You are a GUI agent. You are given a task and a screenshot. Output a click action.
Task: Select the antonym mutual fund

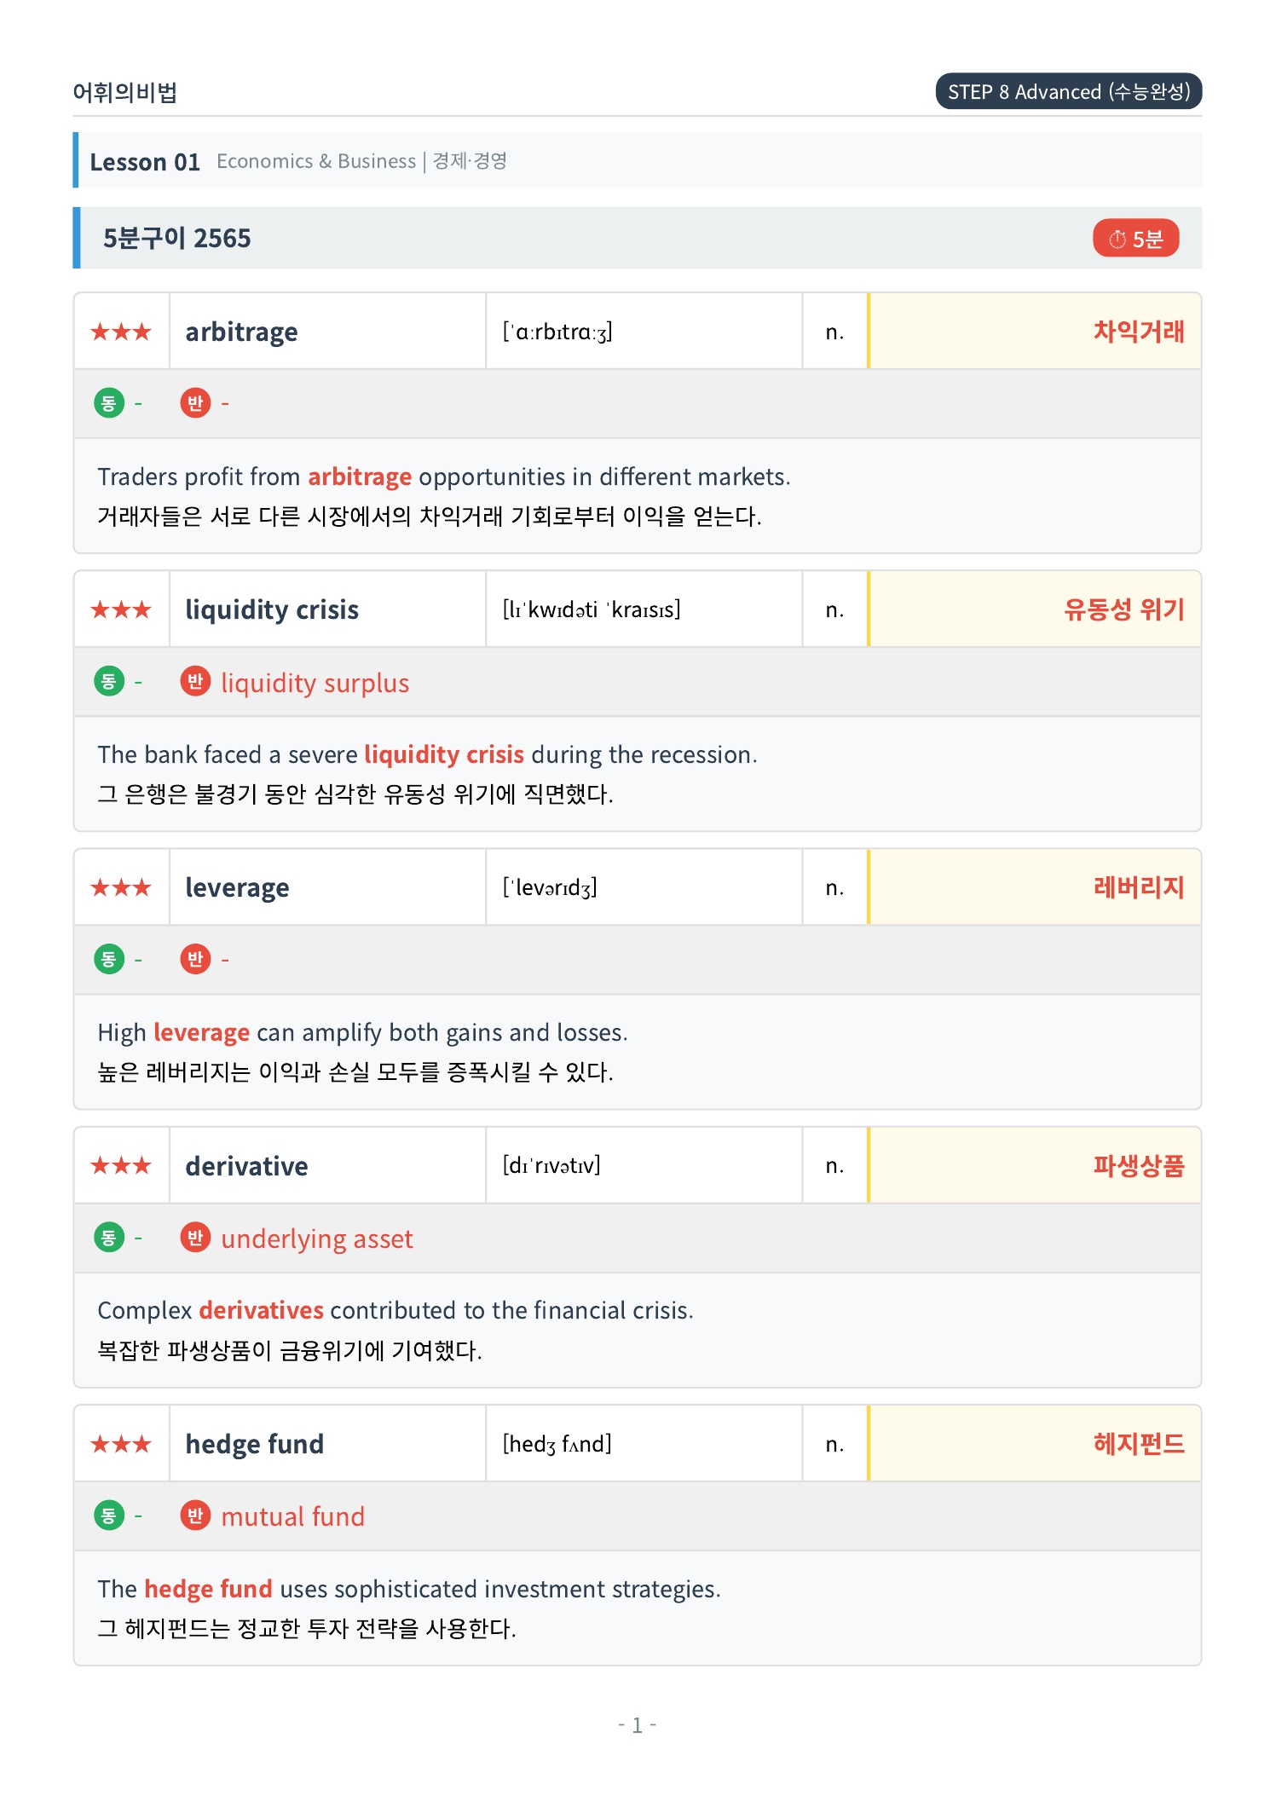point(292,1516)
